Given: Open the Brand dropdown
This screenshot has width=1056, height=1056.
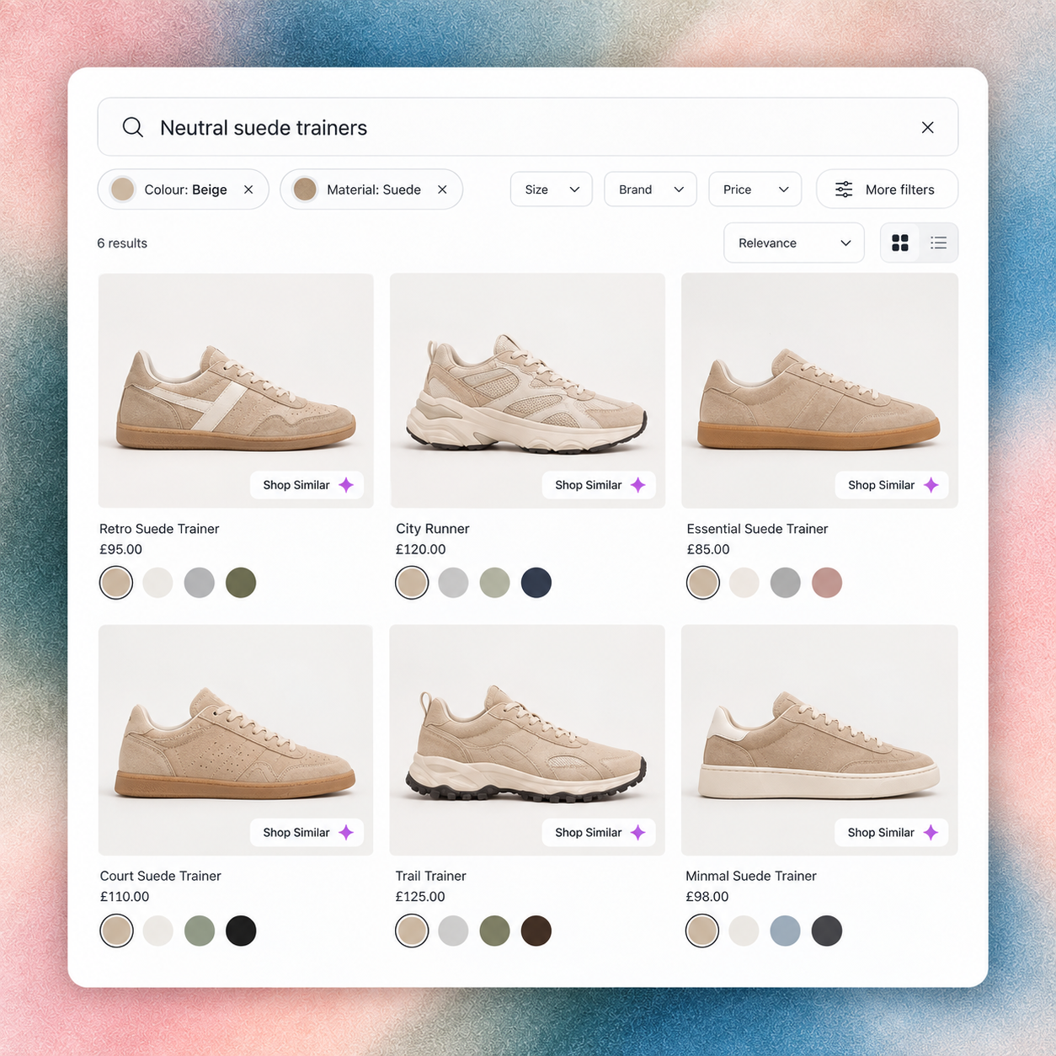Looking at the screenshot, I should [650, 189].
